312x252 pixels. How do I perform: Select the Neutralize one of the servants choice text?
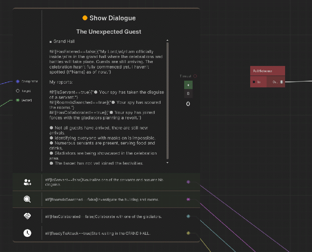pyautogui.click(x=104, y=182)
